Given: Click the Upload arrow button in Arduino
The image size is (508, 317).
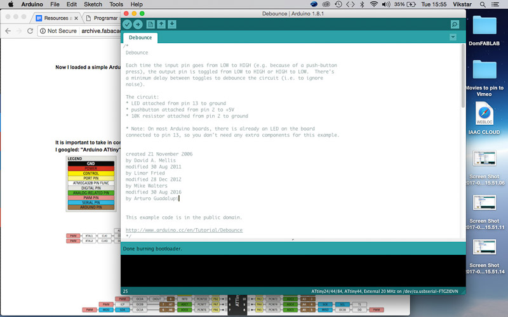Looking at the screenshot, I should pos(138,24).
